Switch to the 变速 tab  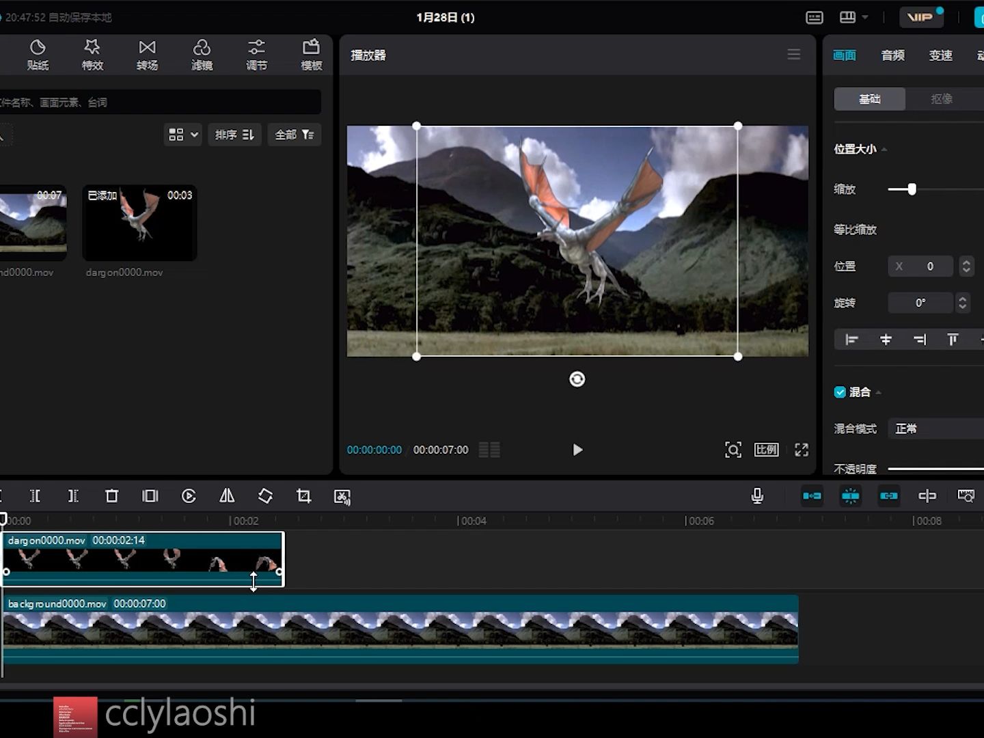(x=940, y=55)
